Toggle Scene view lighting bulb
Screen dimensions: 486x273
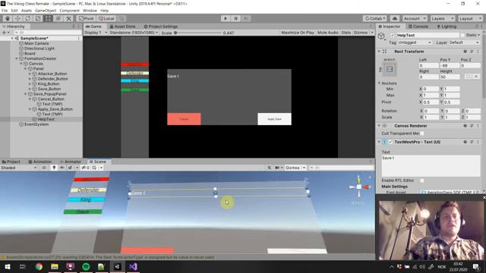(54, 168)
